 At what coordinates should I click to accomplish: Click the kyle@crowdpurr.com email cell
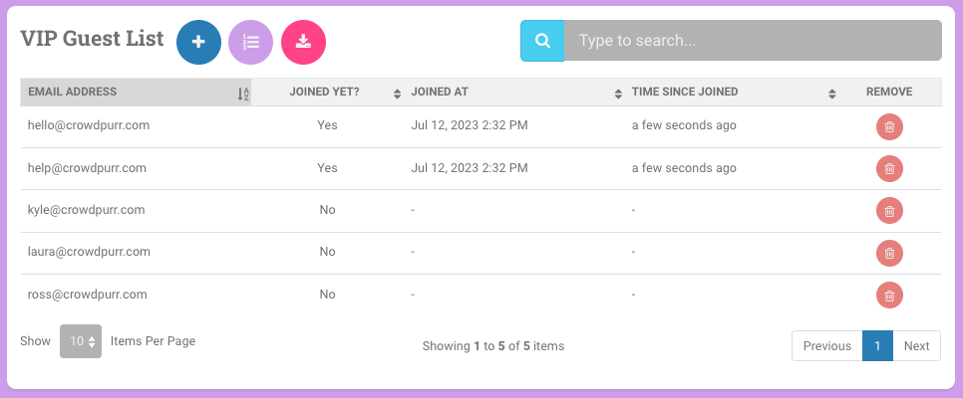(86, 210)
